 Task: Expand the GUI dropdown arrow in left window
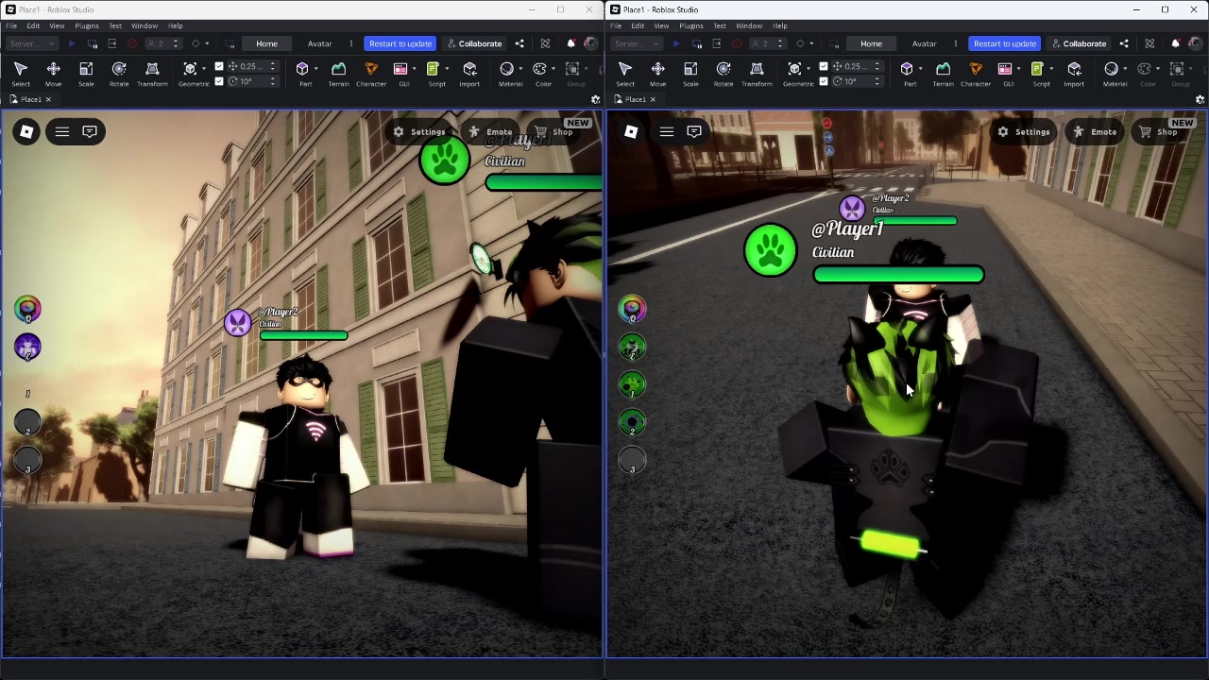tap(415, 68)
